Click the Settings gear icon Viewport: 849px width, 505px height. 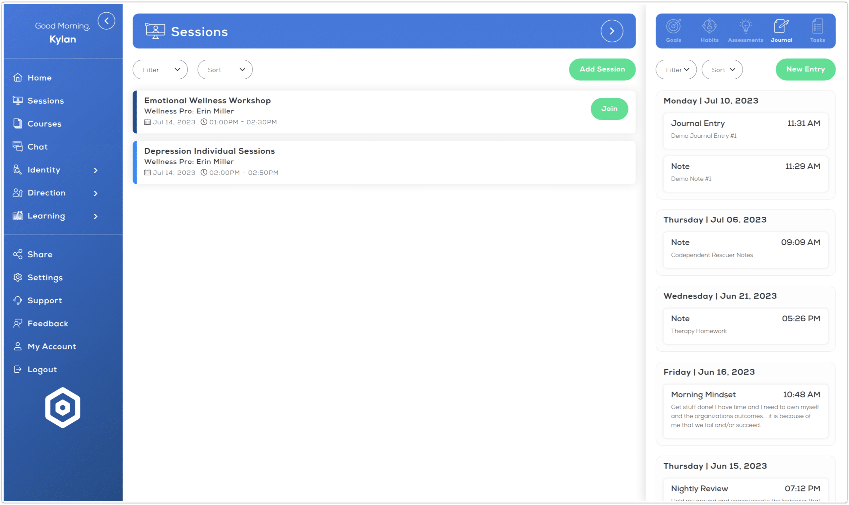(18, 277)
